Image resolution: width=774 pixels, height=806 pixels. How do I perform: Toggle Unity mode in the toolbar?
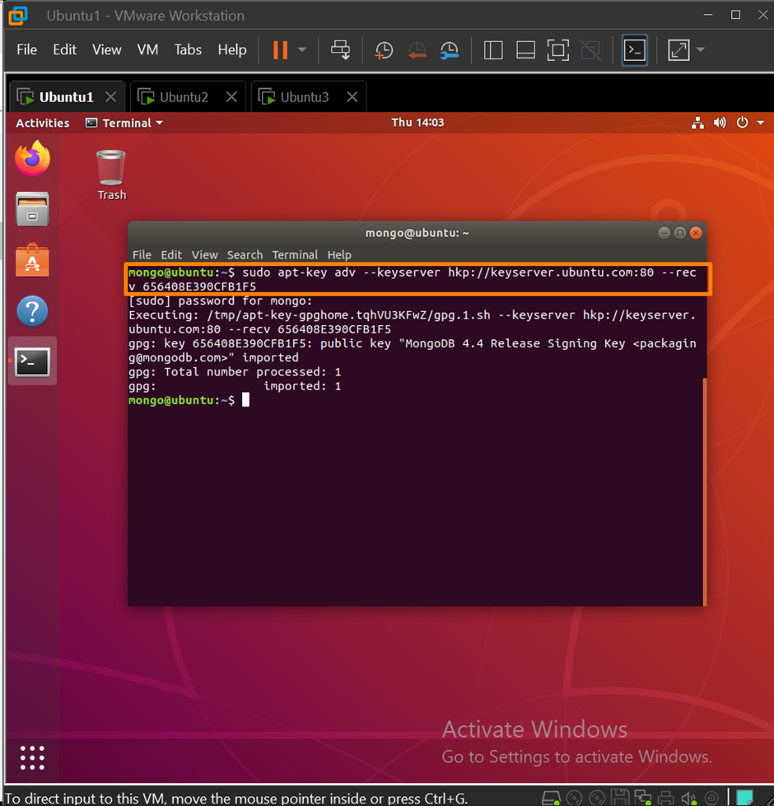pyautogui.click(x=590, y=50)
